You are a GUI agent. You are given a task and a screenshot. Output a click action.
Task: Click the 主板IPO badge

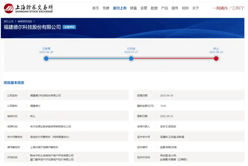tap(69, 27)
